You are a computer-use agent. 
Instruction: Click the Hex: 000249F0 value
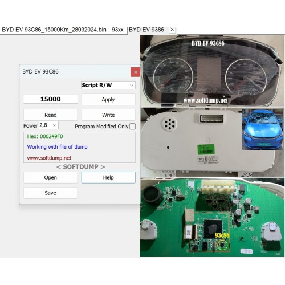45,136
